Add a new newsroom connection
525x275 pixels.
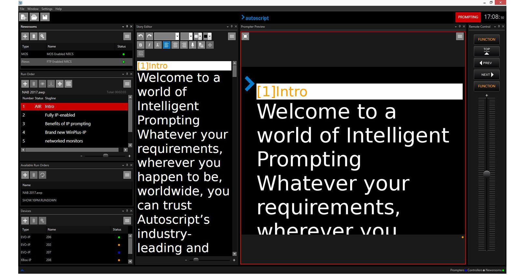pyautogui.click(x=25, y=36)
